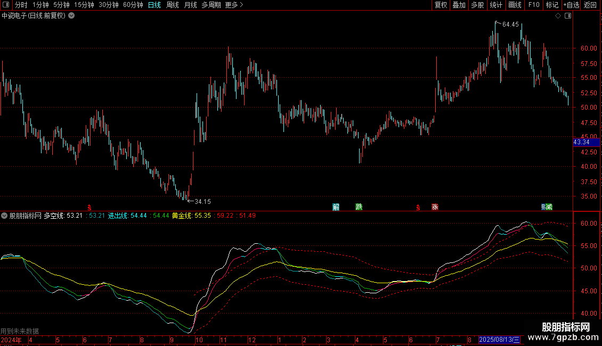
Task: Select the 30分钟 period tab
Action: [x=109, y=5]
